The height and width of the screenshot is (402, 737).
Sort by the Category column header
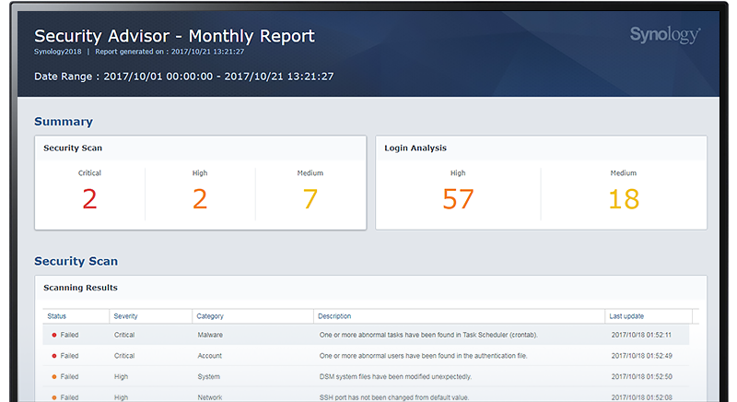tap(211, 316)
